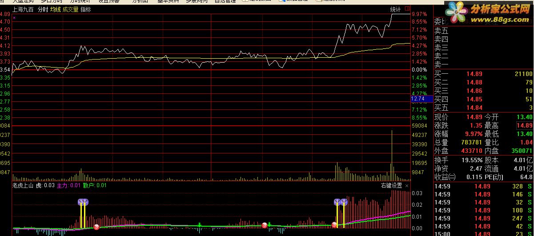Select 14:59 trade row with volume 146

pos(483,194)
